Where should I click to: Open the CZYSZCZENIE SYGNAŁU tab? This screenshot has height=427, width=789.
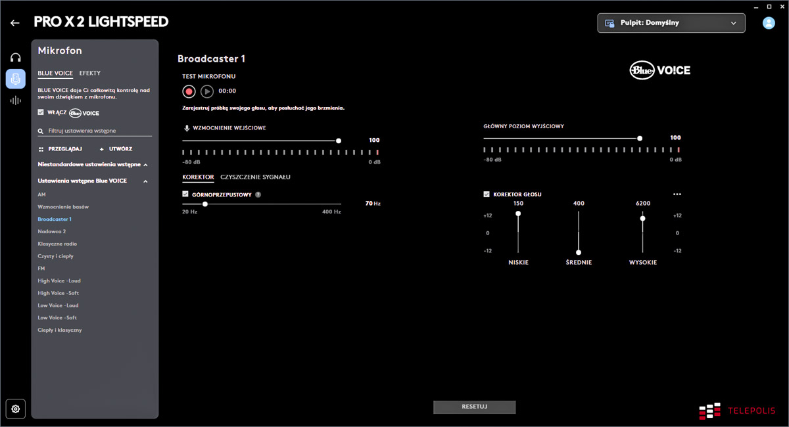(255, 177)
